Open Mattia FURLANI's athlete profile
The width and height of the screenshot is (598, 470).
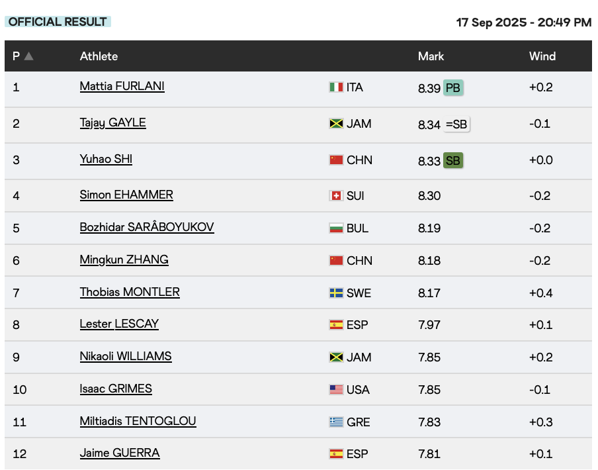tap(122, 86)
